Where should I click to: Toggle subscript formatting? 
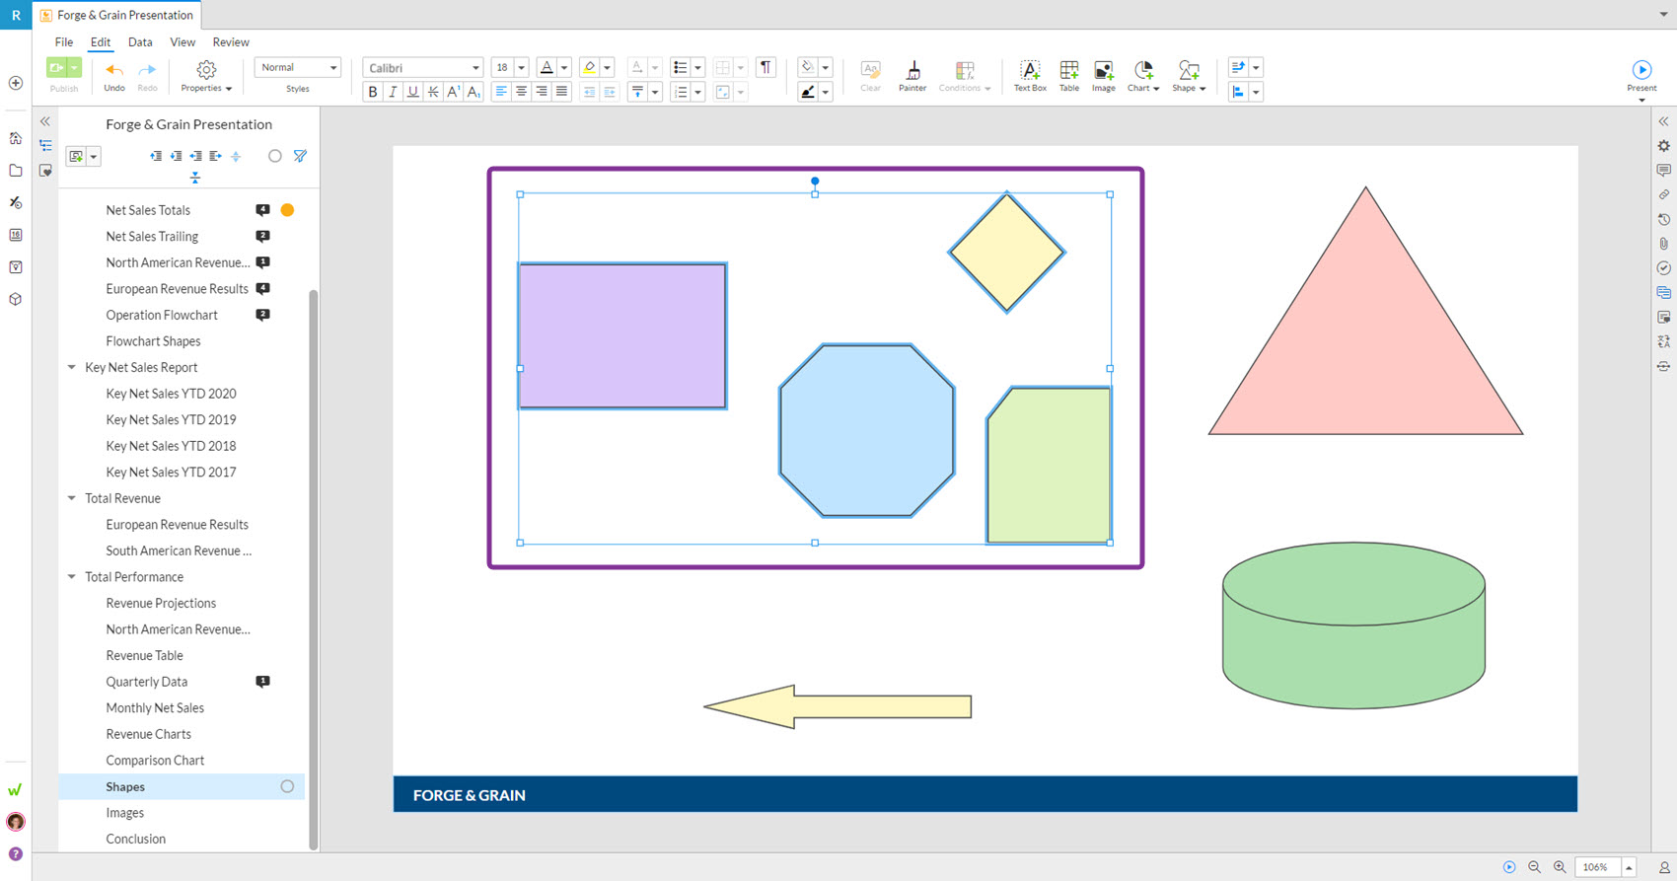474,92
